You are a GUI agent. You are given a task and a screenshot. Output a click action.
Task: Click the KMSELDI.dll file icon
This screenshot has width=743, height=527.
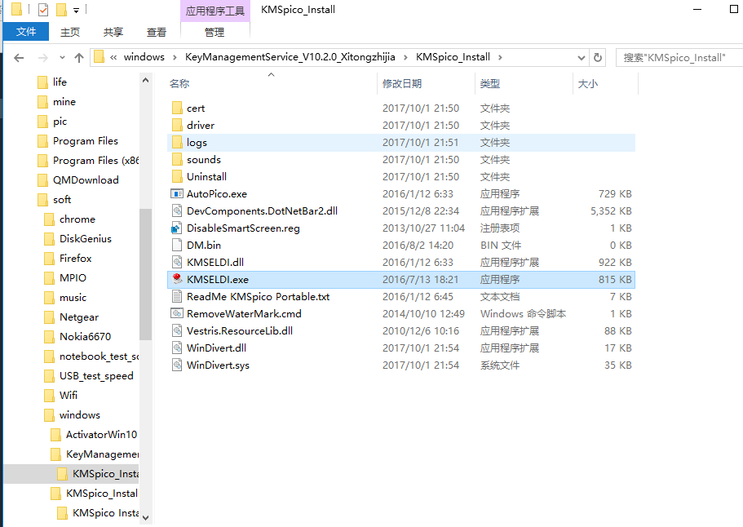(x=177, y=262)
